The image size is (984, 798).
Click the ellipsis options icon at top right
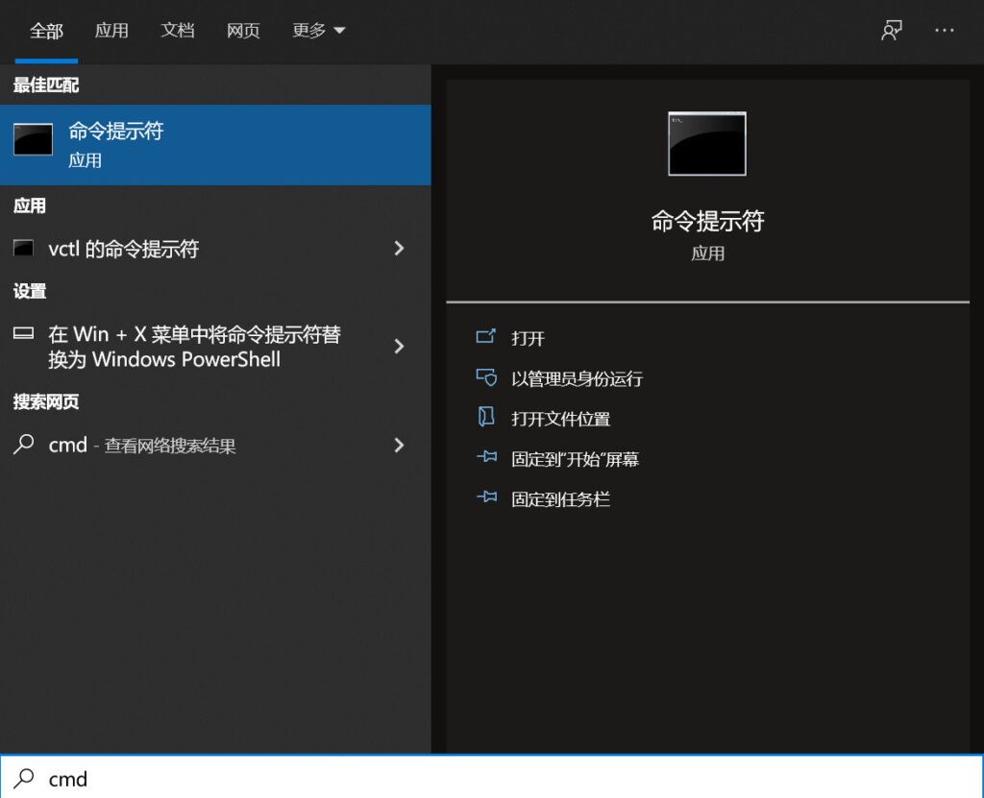(x=944, y=30)
